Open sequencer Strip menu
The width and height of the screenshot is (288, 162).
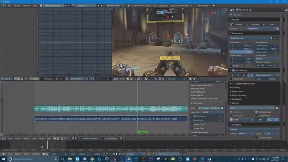click(49, 139)
